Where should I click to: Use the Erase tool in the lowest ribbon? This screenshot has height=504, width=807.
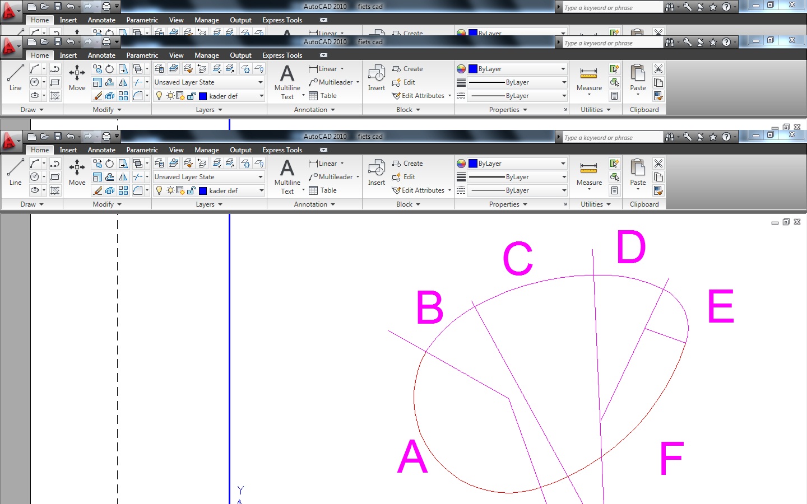click(x=98, y=190)
